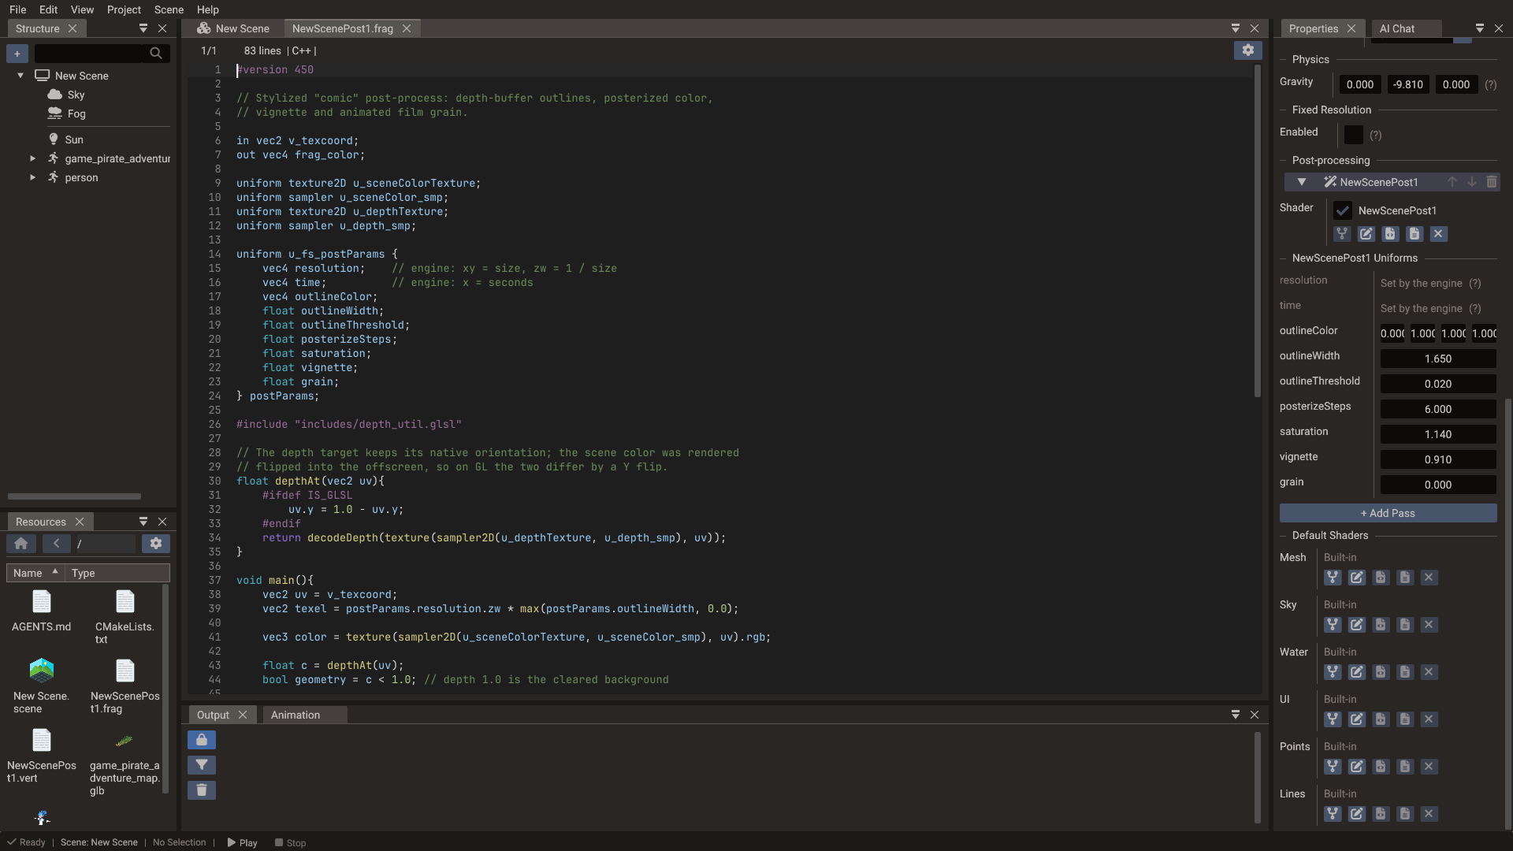This screenshot has height=851, width=1513.
Task: Go back in Resources browser
Action: point(56,544)
